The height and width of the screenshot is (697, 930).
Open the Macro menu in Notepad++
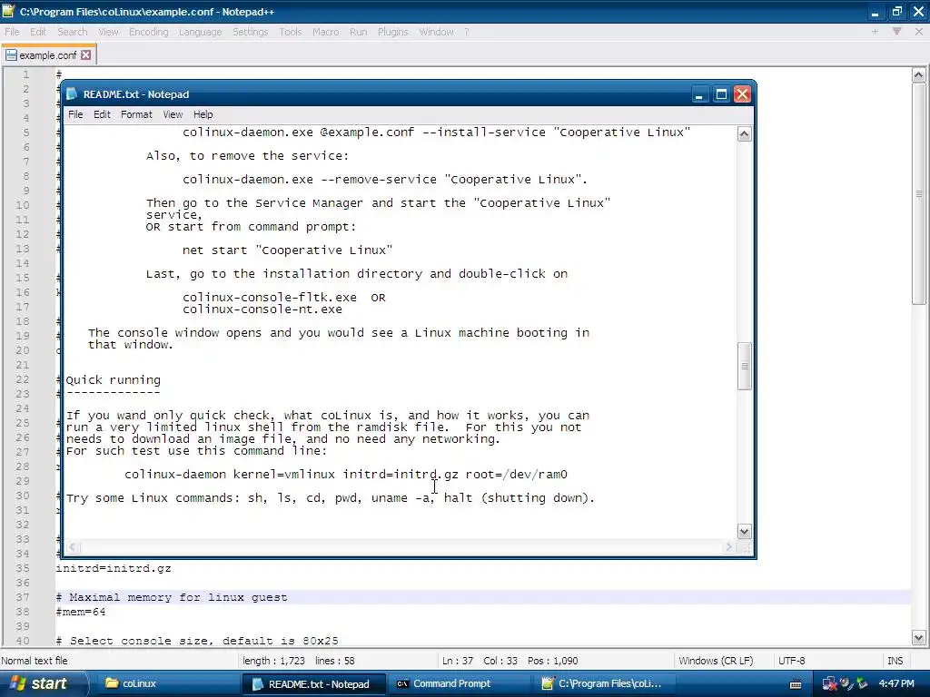point(326,32)
